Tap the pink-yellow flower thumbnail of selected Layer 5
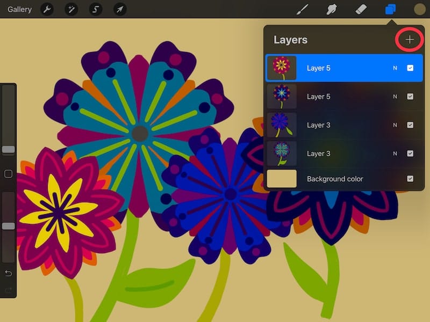The height and width of the screenshot is (322, 430). [x=282, y=68]
